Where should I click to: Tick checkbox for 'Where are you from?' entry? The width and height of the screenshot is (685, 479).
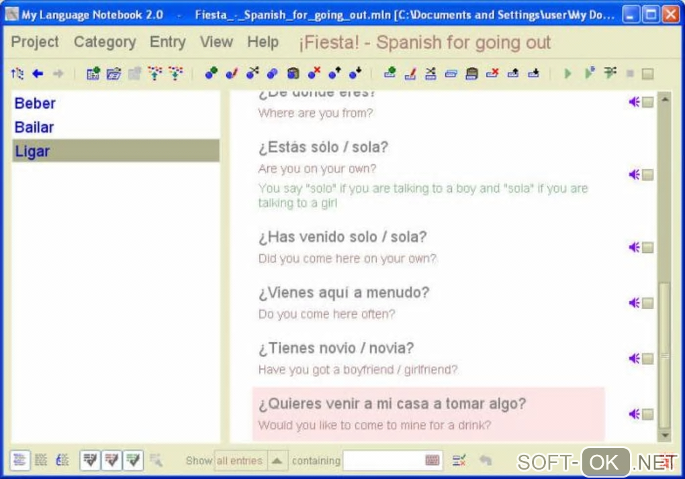[x=648, y=102]
